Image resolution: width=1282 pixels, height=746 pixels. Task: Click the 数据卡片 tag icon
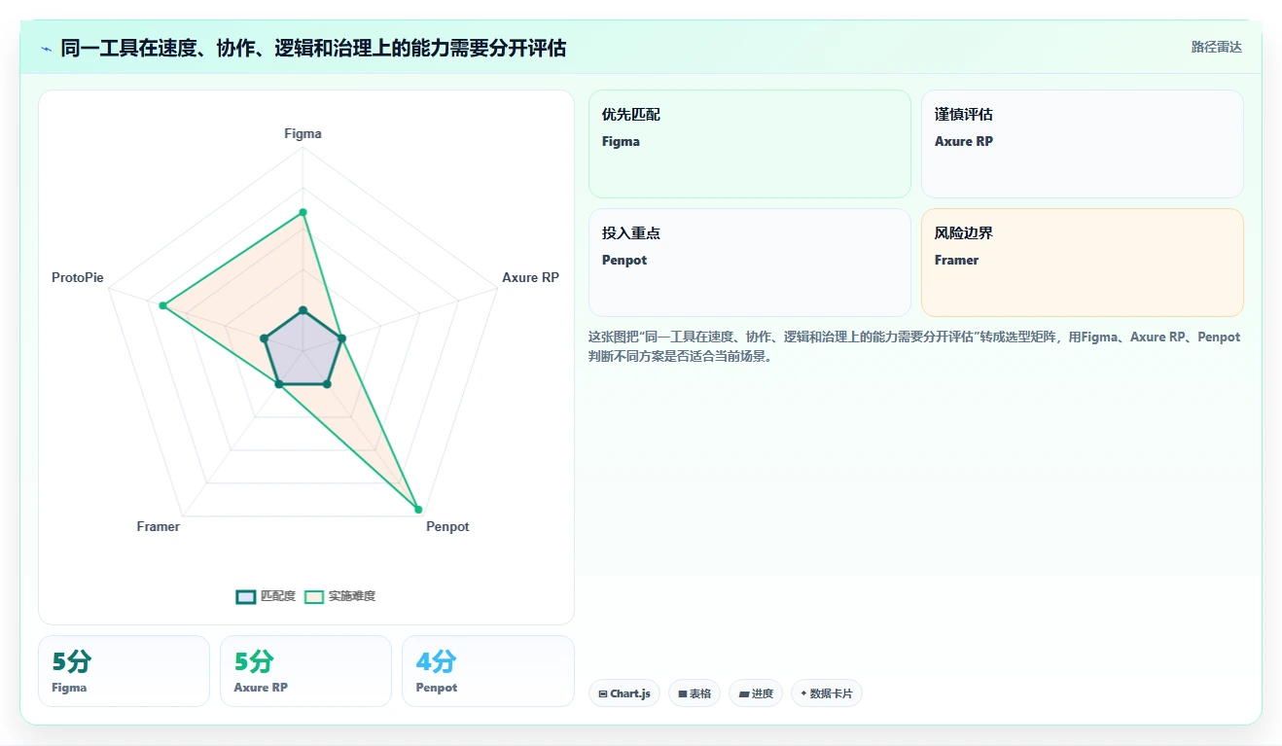pyautogui.click(x=803, y=694)
